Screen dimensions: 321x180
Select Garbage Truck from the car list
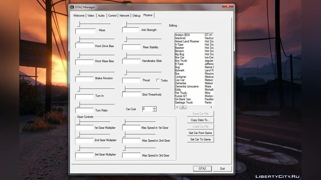[x=184, y=102]
